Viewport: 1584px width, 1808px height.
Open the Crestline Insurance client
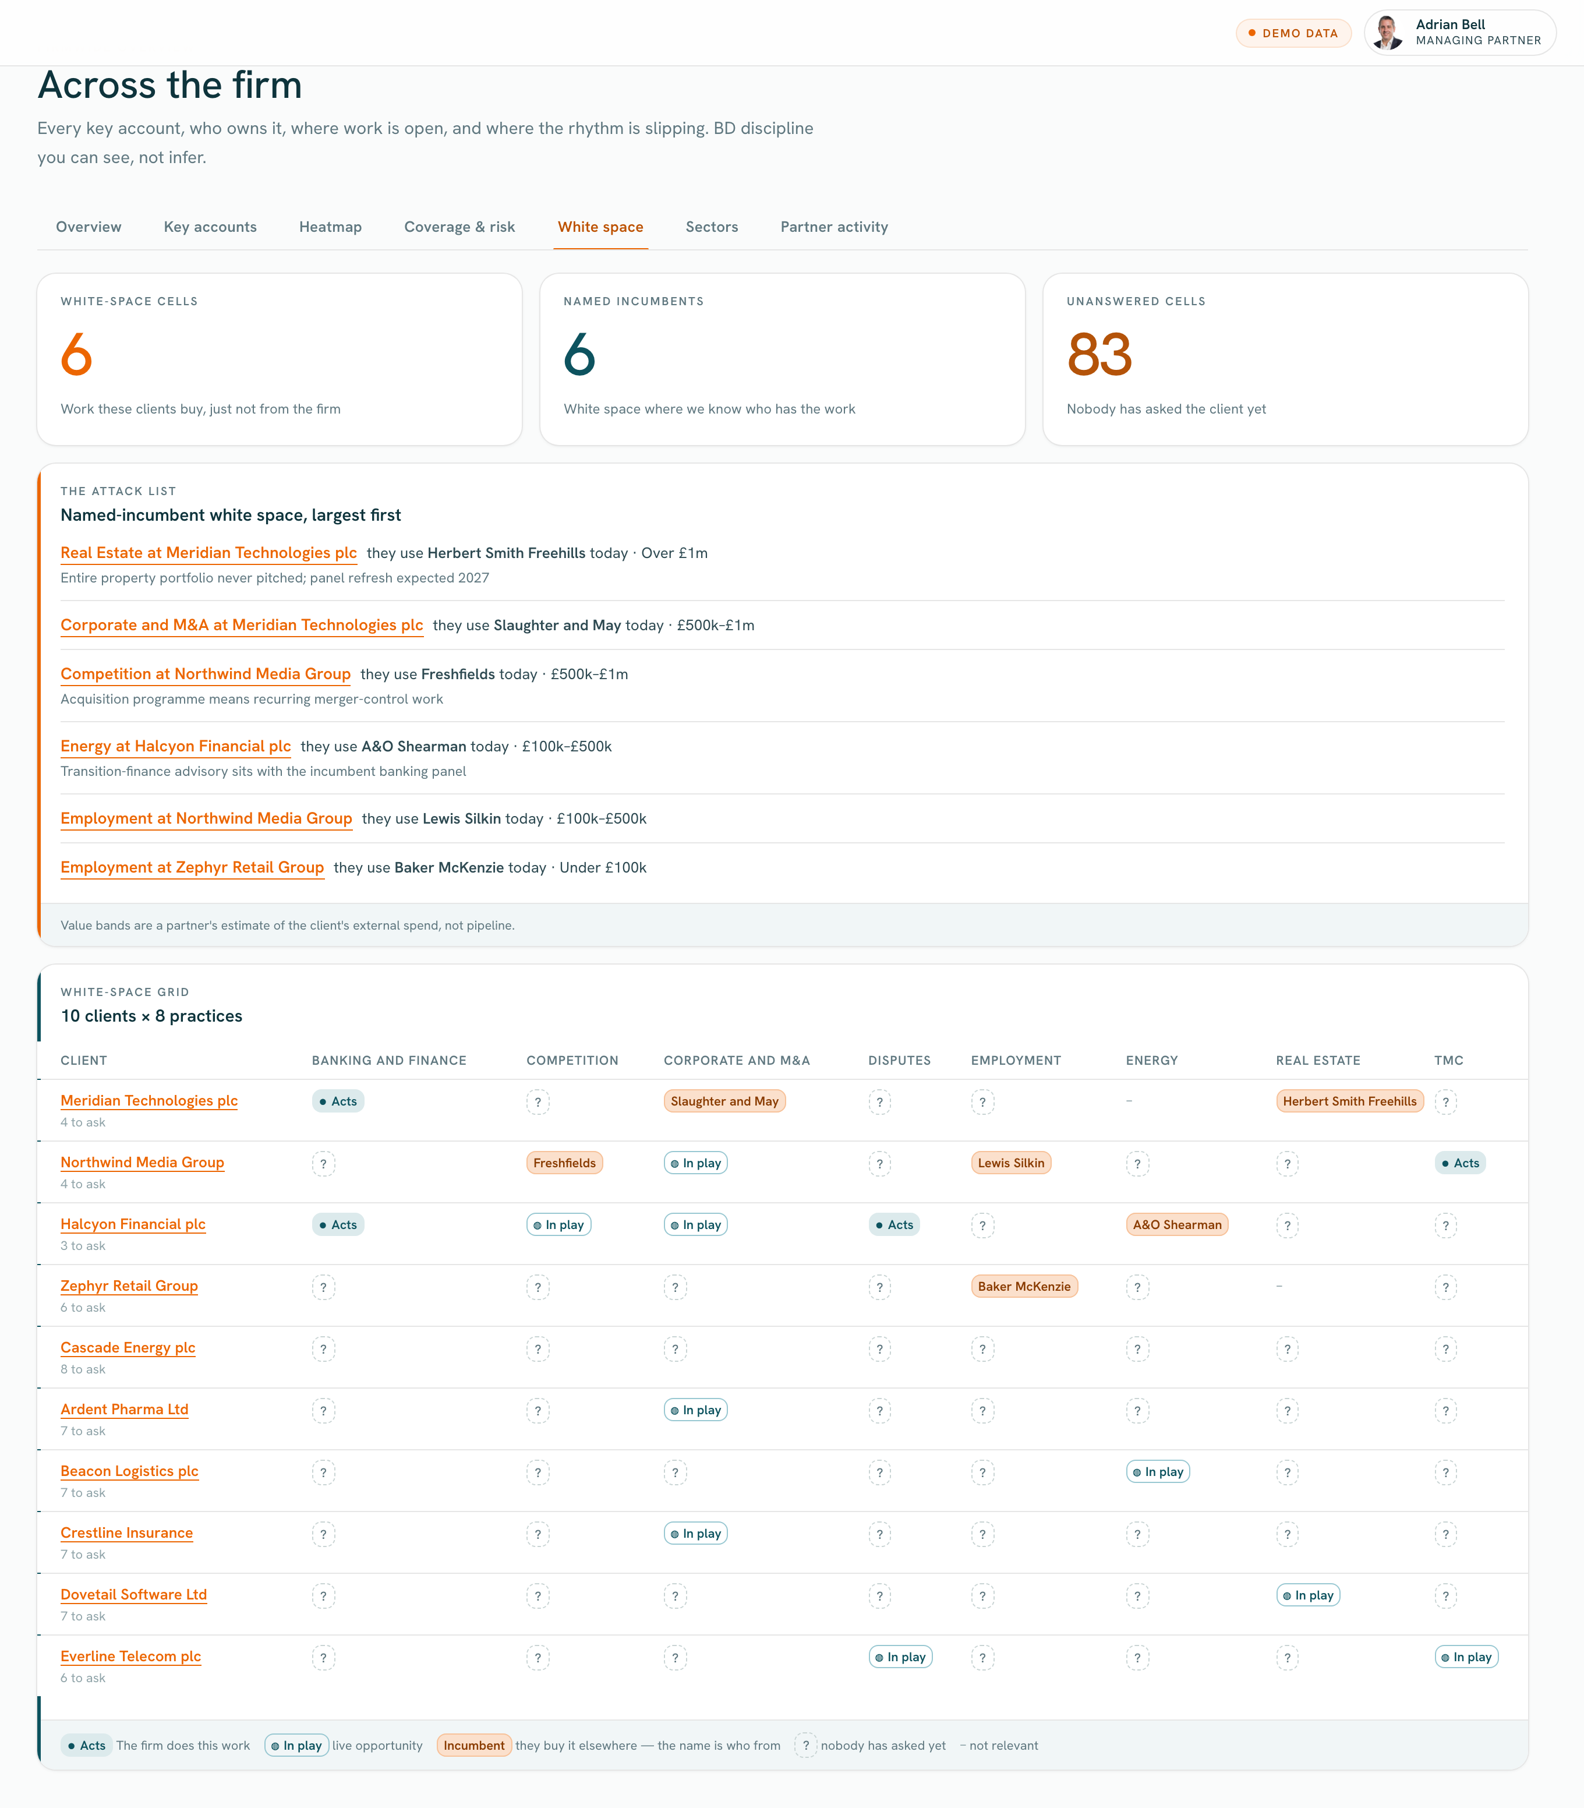click(x=126, y=1534)
